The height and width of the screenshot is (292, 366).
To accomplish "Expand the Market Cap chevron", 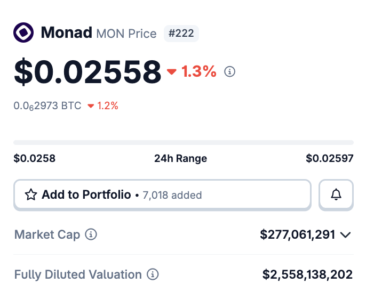I will coord(345,234).
